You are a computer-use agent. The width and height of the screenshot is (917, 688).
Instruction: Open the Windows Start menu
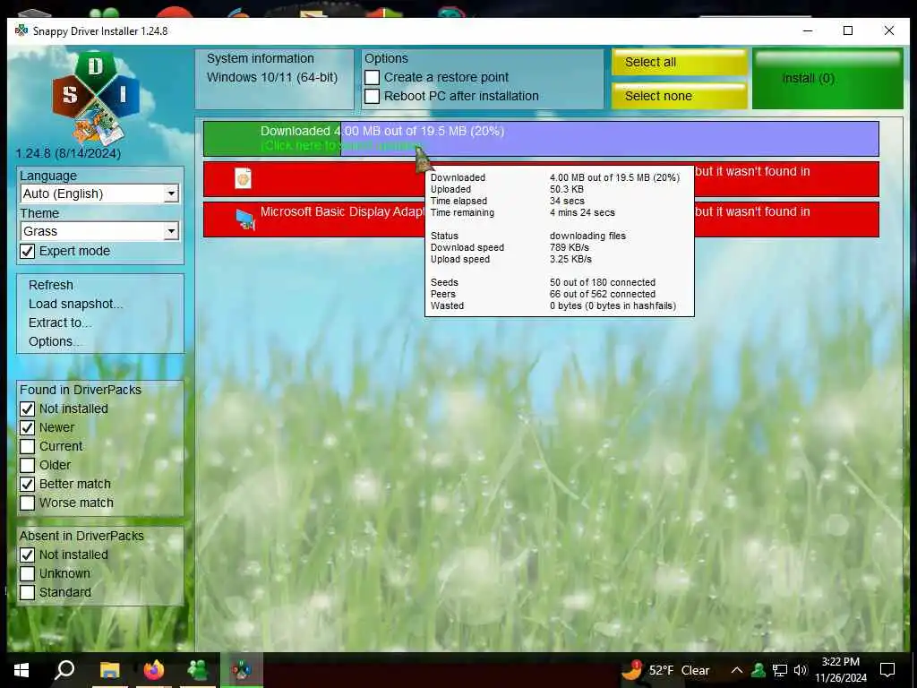21,670
